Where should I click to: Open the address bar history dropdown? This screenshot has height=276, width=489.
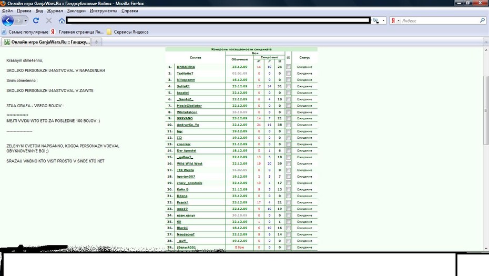tap(383, 21)
